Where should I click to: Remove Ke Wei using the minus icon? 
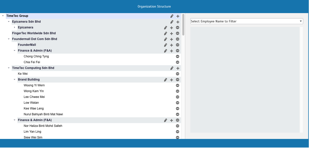coord(177,74)
